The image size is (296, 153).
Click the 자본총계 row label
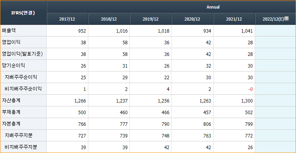11,124
